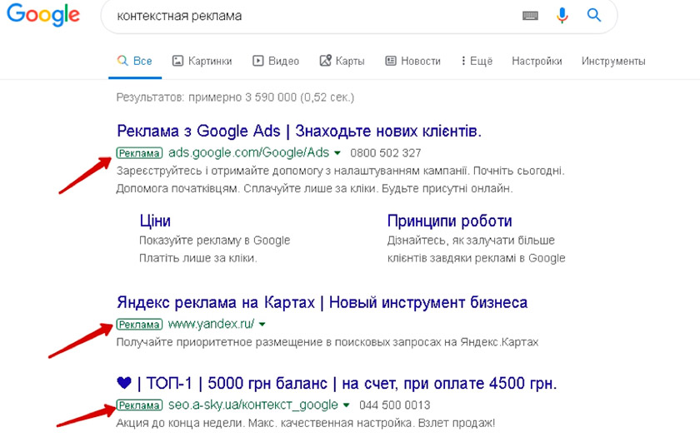Screen dimensions: 700x447
Task: Open the Карты tab
Action: (342, 61)
